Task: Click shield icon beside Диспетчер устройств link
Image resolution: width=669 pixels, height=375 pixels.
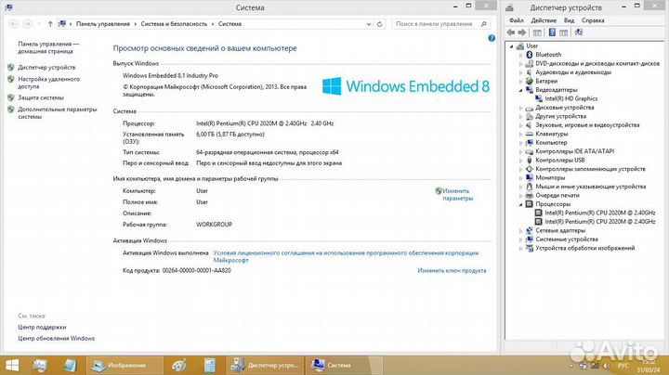Action: [x=10, y=68]
